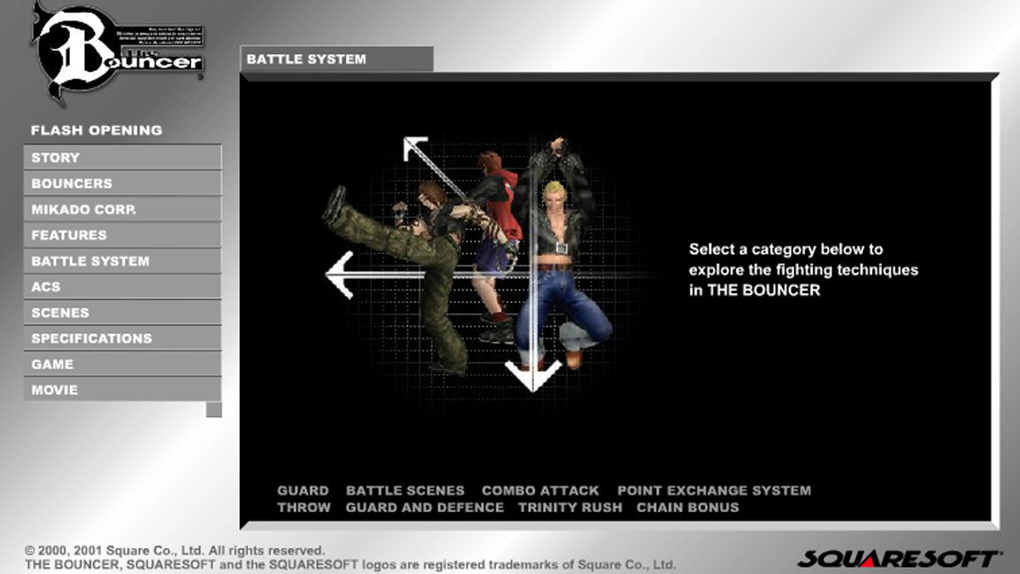1020x574 pixels.
Task: Click the copyright notice text
Action: [350, 558]
